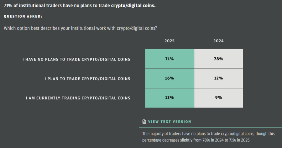Click the green 71% cell
The image size is (282, 148).
170,59
